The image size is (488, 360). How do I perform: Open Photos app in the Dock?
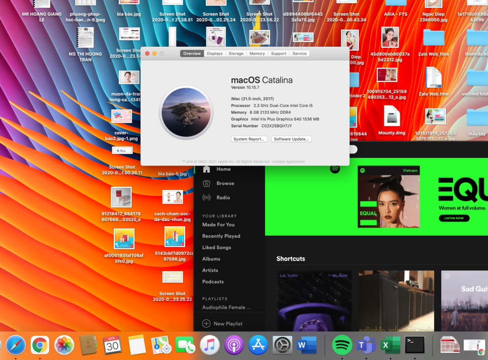click(x=64, y=345)
